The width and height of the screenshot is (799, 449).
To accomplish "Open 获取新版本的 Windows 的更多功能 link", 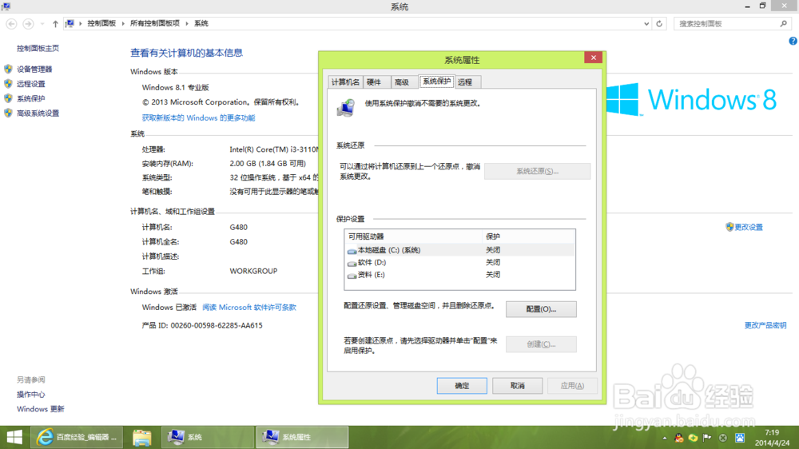I will pos(198,117).
